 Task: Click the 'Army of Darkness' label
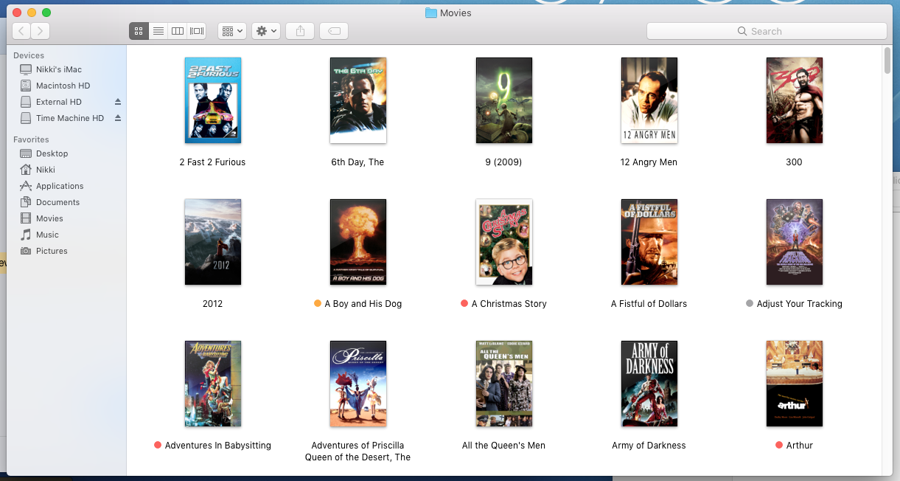point(649,446)
